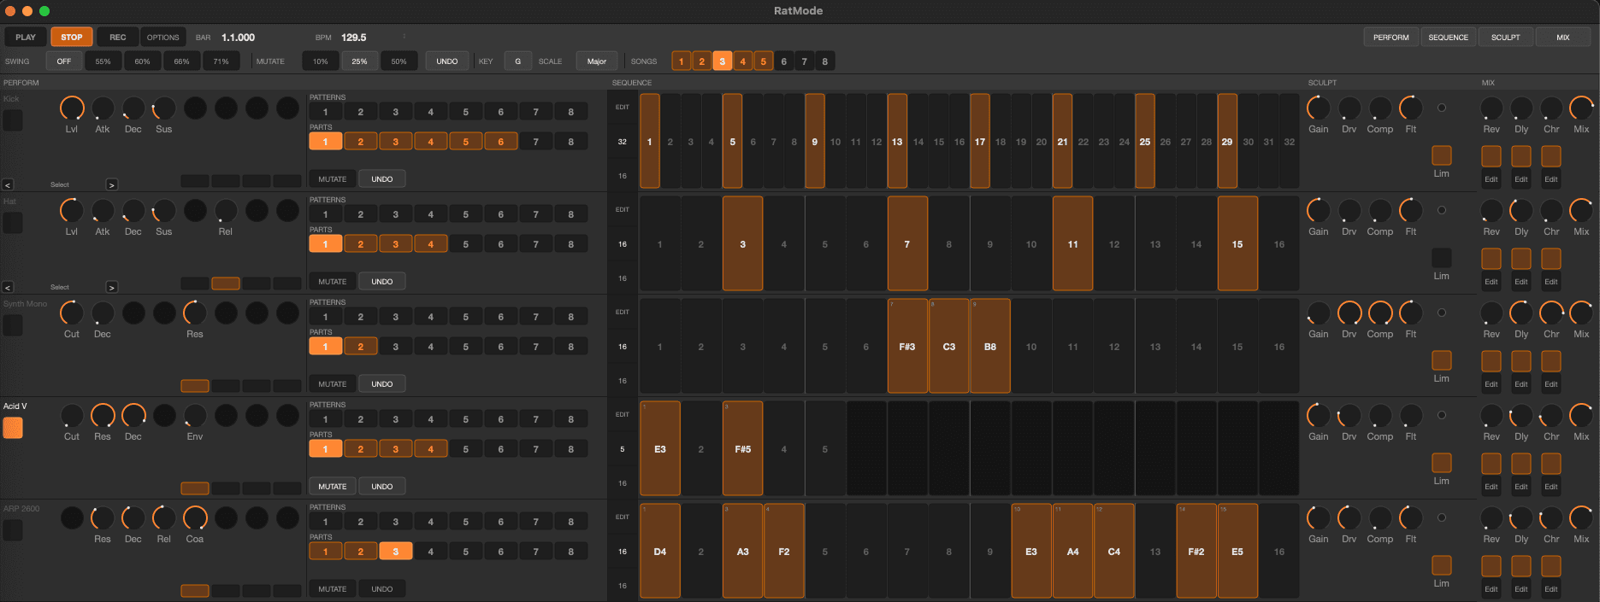
Task: Click the BAR position 1.1.000
Action: [239, 38]
